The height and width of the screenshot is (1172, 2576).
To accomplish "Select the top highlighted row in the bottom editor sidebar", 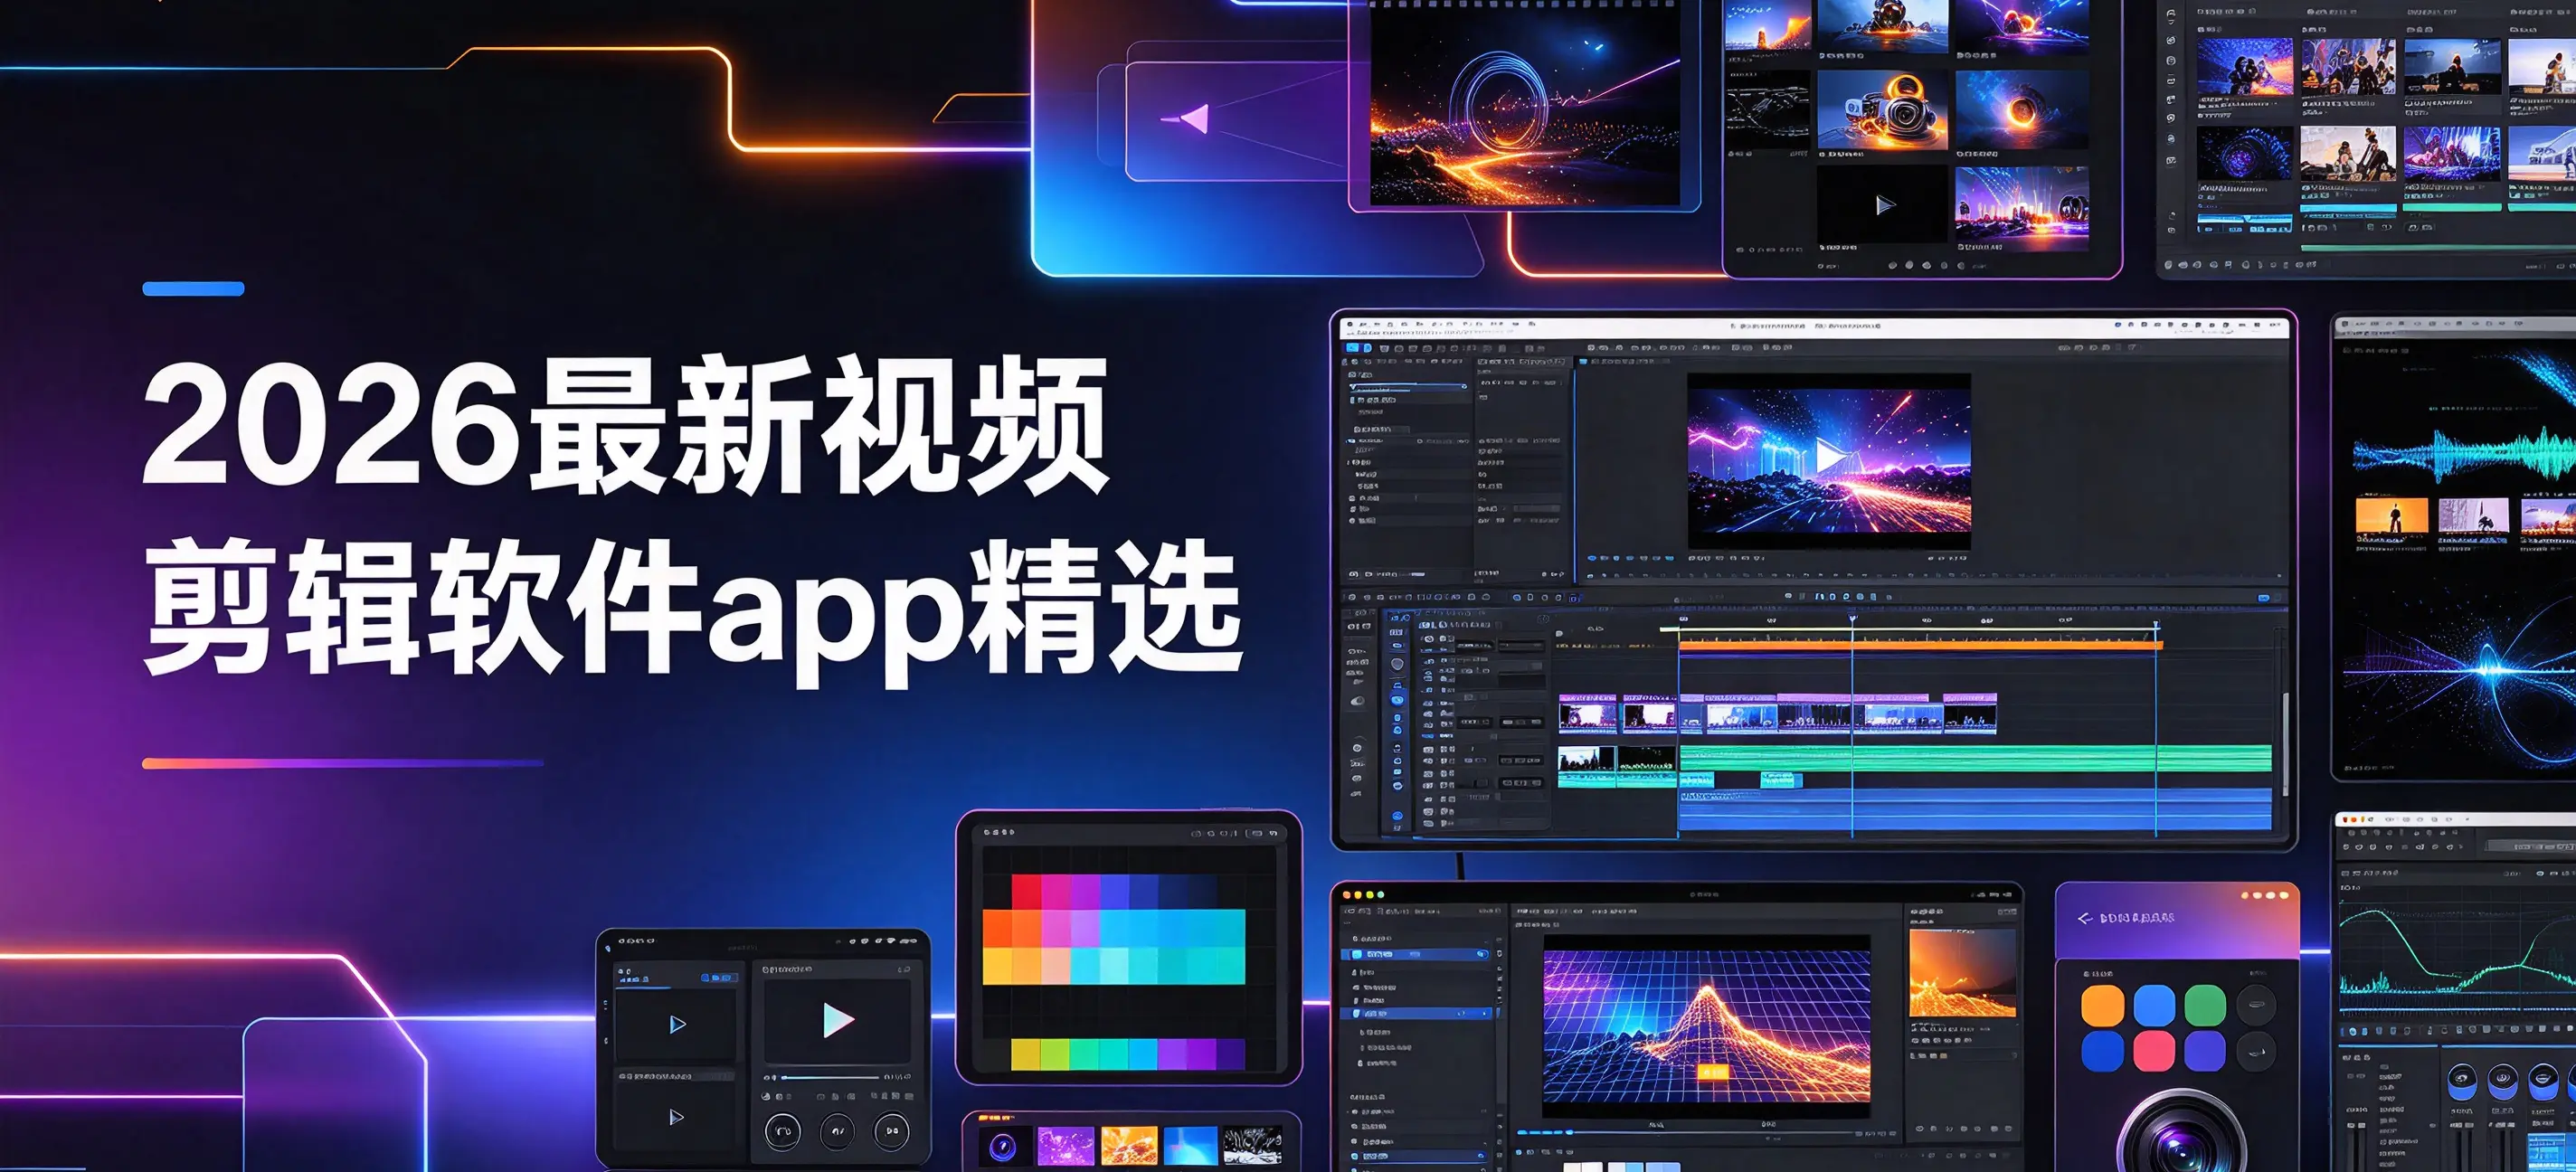I will click(1417, 954).
